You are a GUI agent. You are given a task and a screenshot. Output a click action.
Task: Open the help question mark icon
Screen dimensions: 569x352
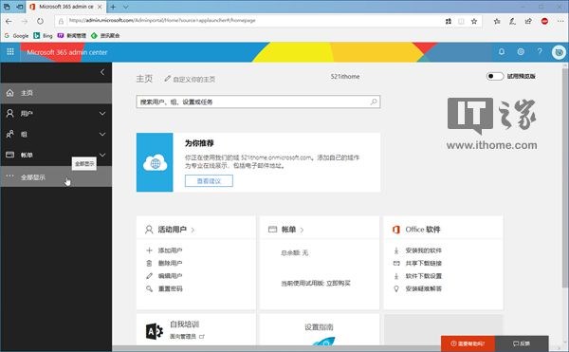[x=540, y=52]
